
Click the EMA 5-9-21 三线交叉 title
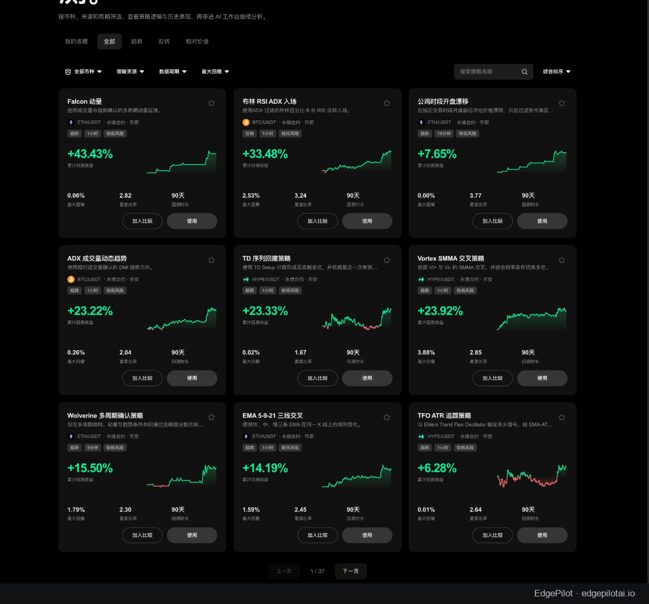[x=272, y=416]
